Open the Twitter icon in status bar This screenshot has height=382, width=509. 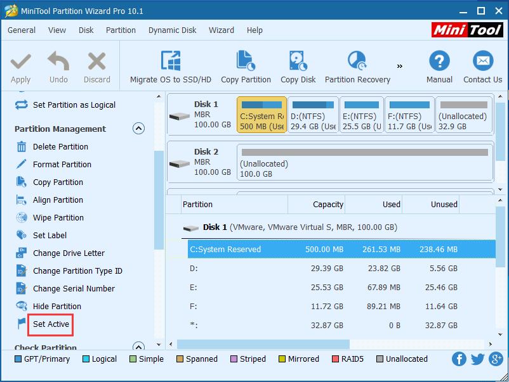[477, 359]
